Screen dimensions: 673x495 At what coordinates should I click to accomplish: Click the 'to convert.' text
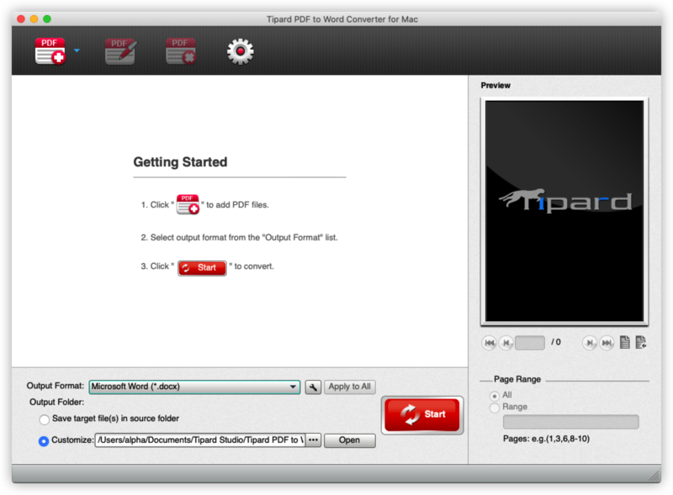tap(254, 266)
